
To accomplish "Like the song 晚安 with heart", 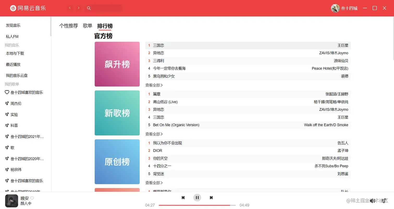I will pyautogui.click(x=32, y=198).
